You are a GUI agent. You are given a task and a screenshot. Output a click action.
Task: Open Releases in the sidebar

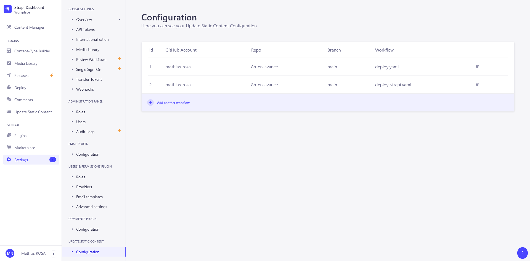[21, 76]
